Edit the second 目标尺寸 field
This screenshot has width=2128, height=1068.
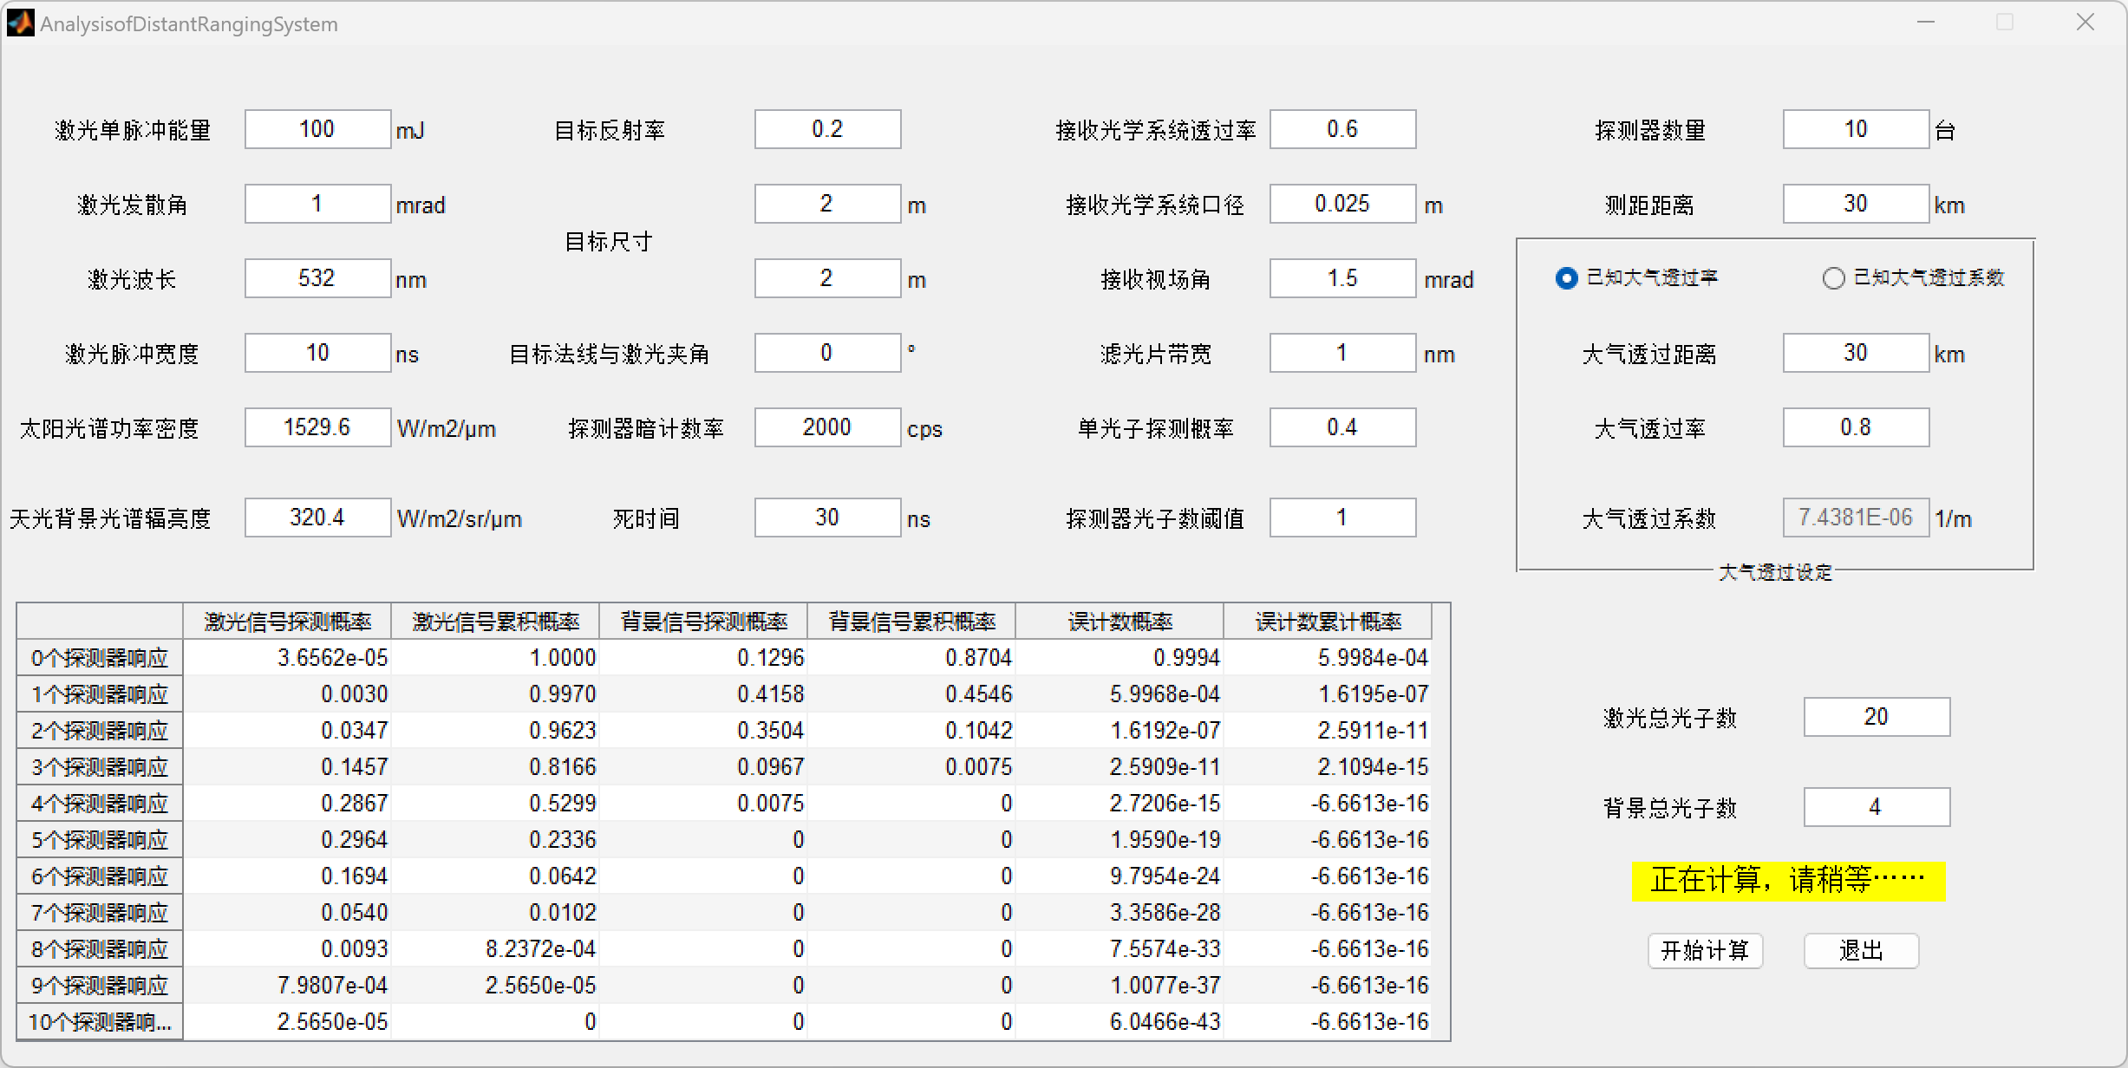coord(827,278)
